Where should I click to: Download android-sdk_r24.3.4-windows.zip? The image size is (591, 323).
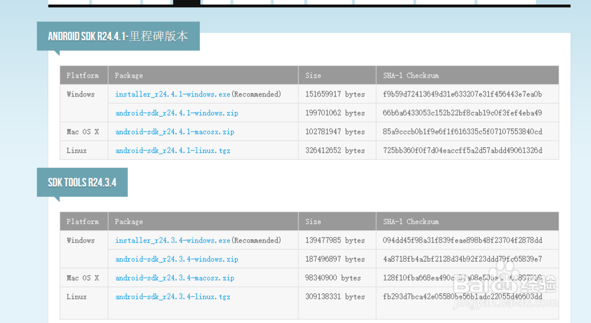click(177, 259)
